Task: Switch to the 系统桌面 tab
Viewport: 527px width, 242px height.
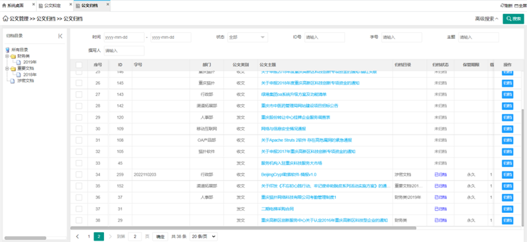Action: 13,6
